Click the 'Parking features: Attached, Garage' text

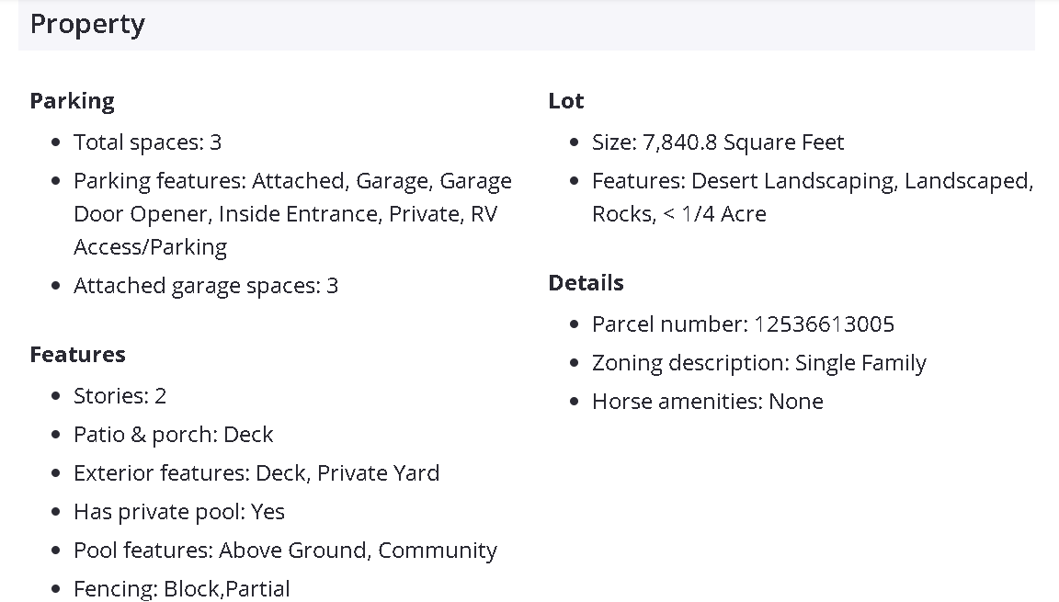click(292, 181)
